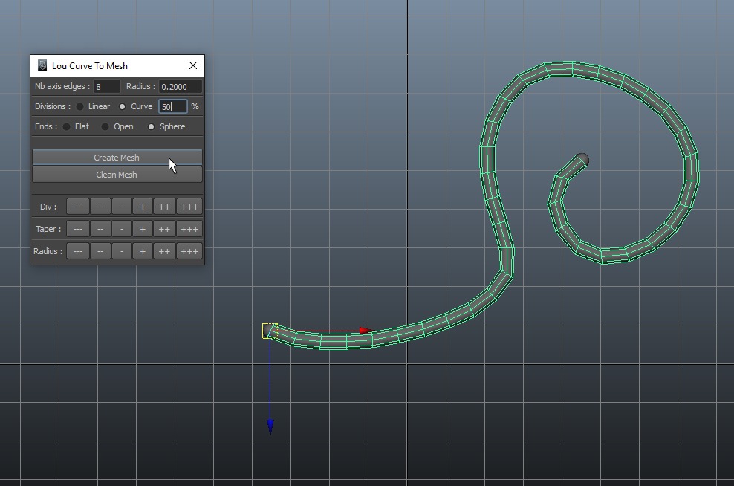Click the divisions percentage field
Screen dimensions: 734x486
[172, 106]
